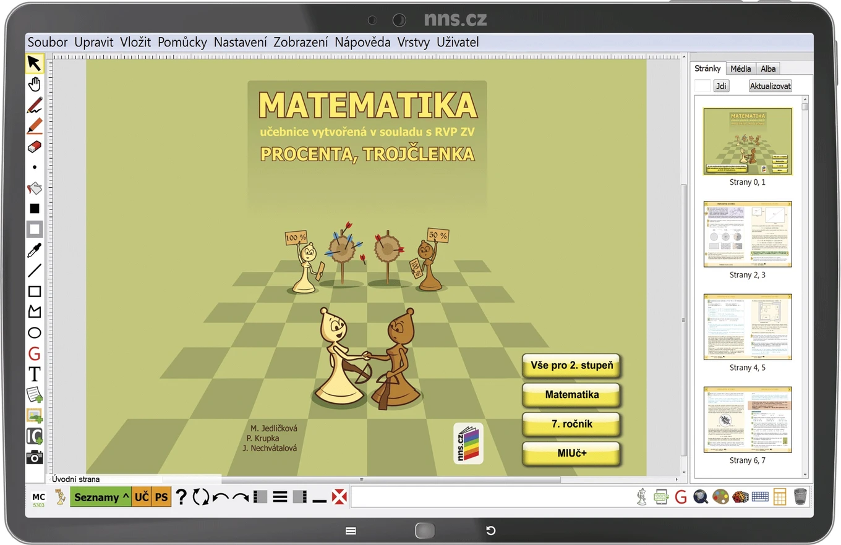Pick the eyedropper color sampler tool
The image size is (841, 545).
click(35, 250)
